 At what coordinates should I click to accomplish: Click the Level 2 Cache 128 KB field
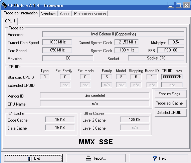[135, 120]
